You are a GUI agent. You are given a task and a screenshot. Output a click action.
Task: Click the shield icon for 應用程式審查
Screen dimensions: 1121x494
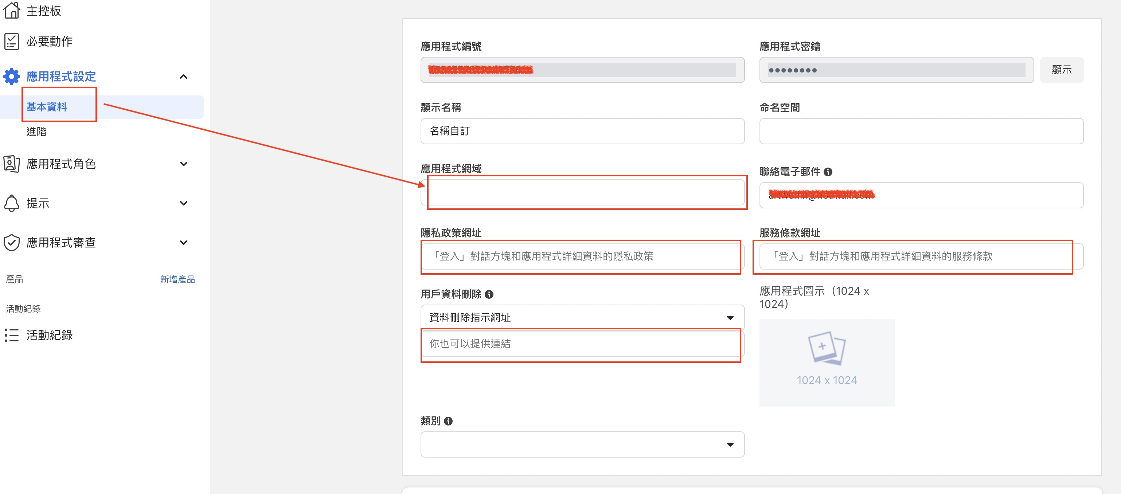point(11,243)
